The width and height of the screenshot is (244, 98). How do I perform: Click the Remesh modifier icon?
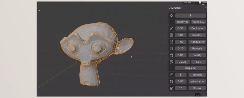coord(172,48)
